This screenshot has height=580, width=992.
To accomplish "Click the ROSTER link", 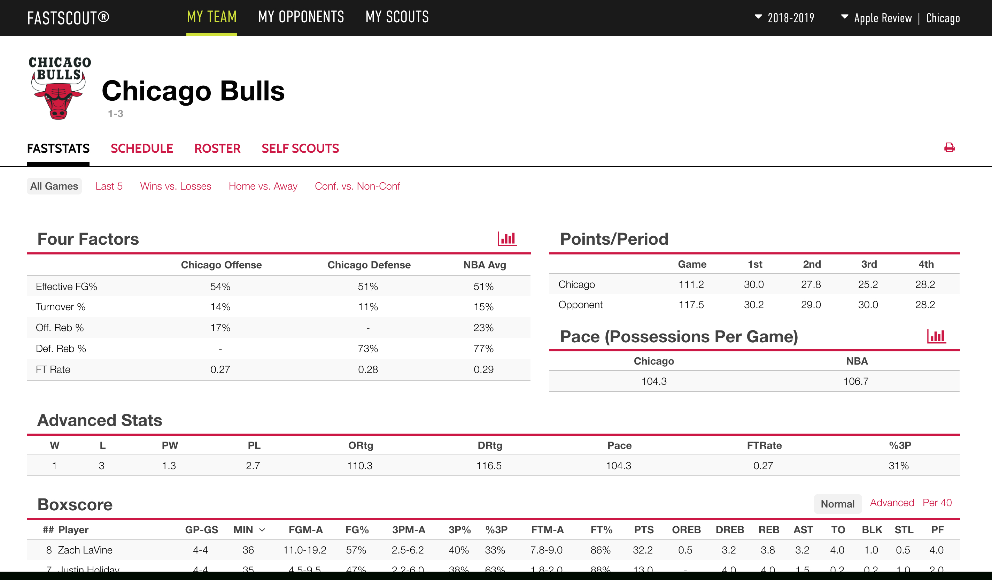I will point(217,148).
